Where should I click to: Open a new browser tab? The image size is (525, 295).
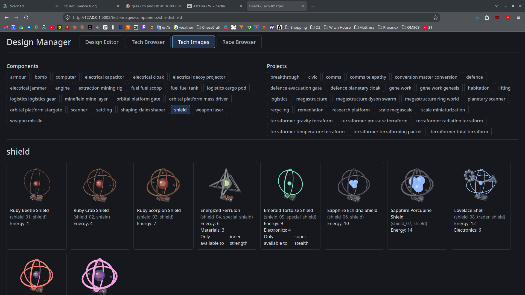click(x=313, y=6)
